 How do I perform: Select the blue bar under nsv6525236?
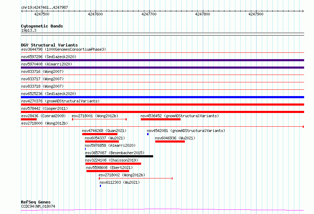click(x=162, y=97)
